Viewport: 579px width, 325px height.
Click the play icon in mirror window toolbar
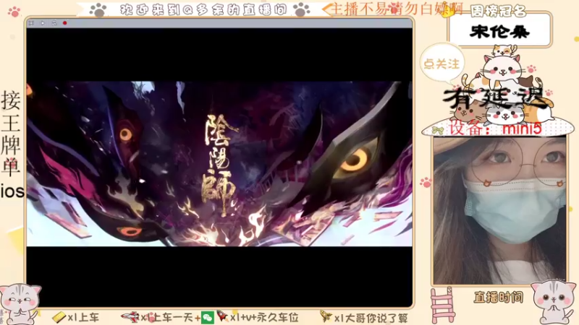(43, 23)
